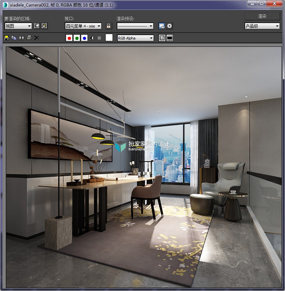Image resolution: width=285 pixels, height=291 pixels.
Task: Save the rendered image
Action: (7, 38)
